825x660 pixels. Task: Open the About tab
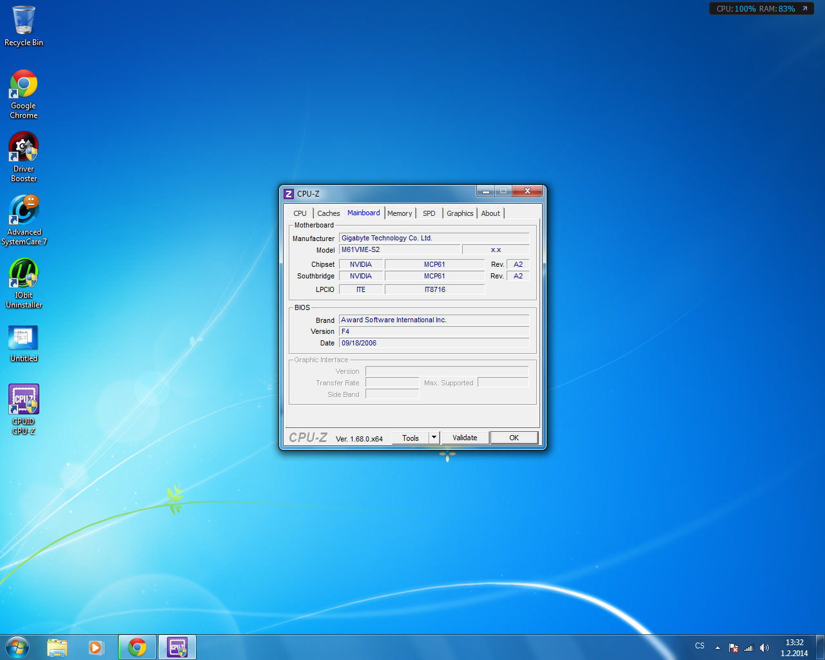tap(490, 213)
